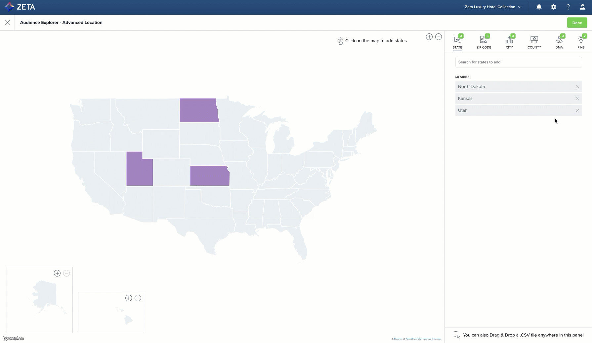
Task: Select the DMA tab
Action: (x=559, y=42)
